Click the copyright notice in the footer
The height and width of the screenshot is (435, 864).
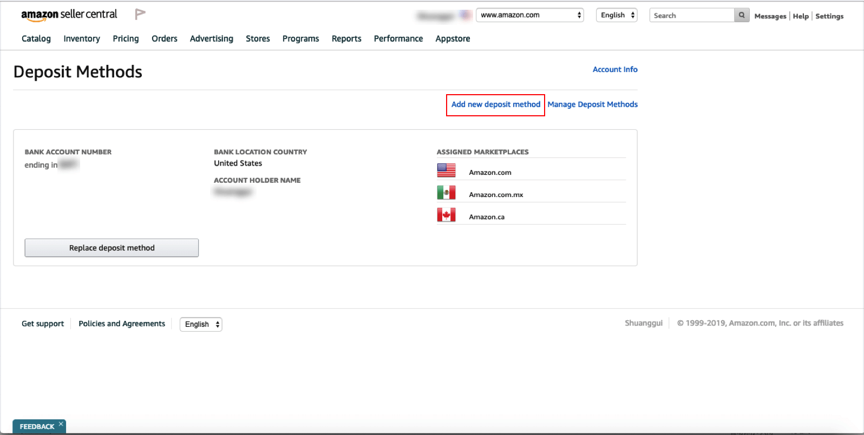pos(760,323)
